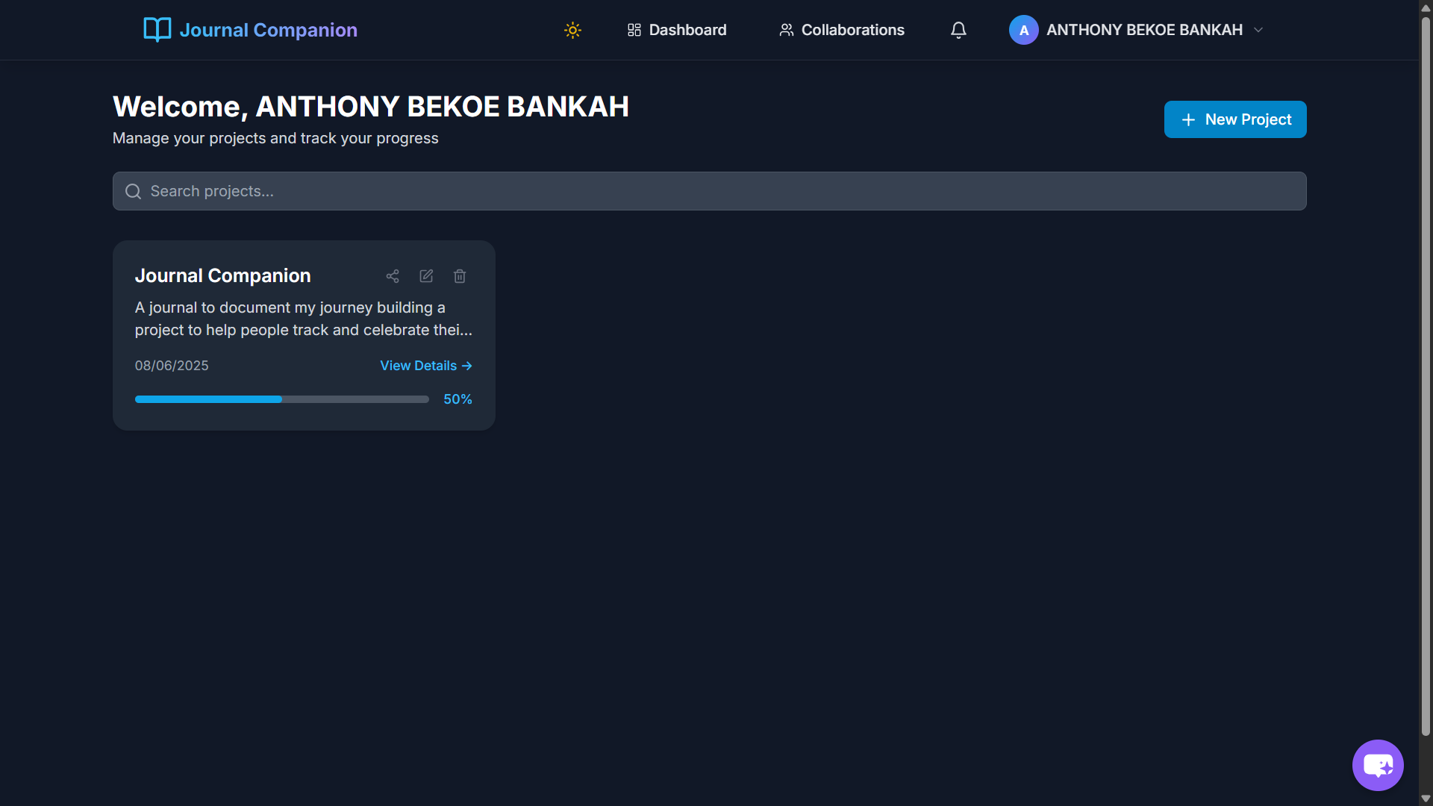The image size is (1433, 806).
Task: Click the page vertical scrollbar
Action: 1426,373
